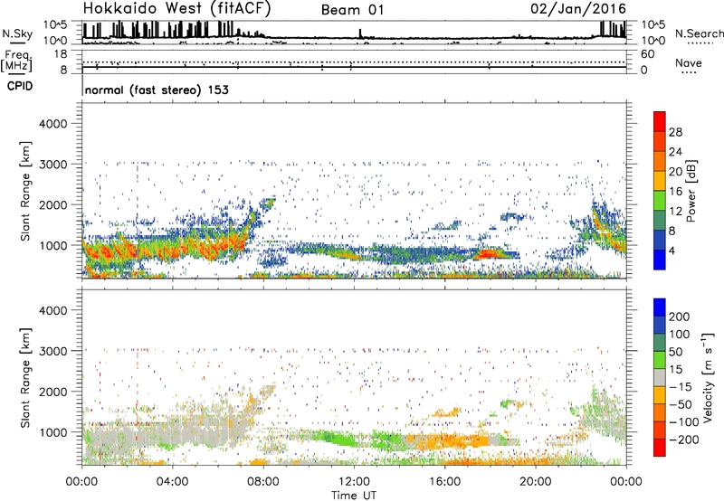
Task: Click the Power colorbar '16' tick value
Action: [675, 192]
